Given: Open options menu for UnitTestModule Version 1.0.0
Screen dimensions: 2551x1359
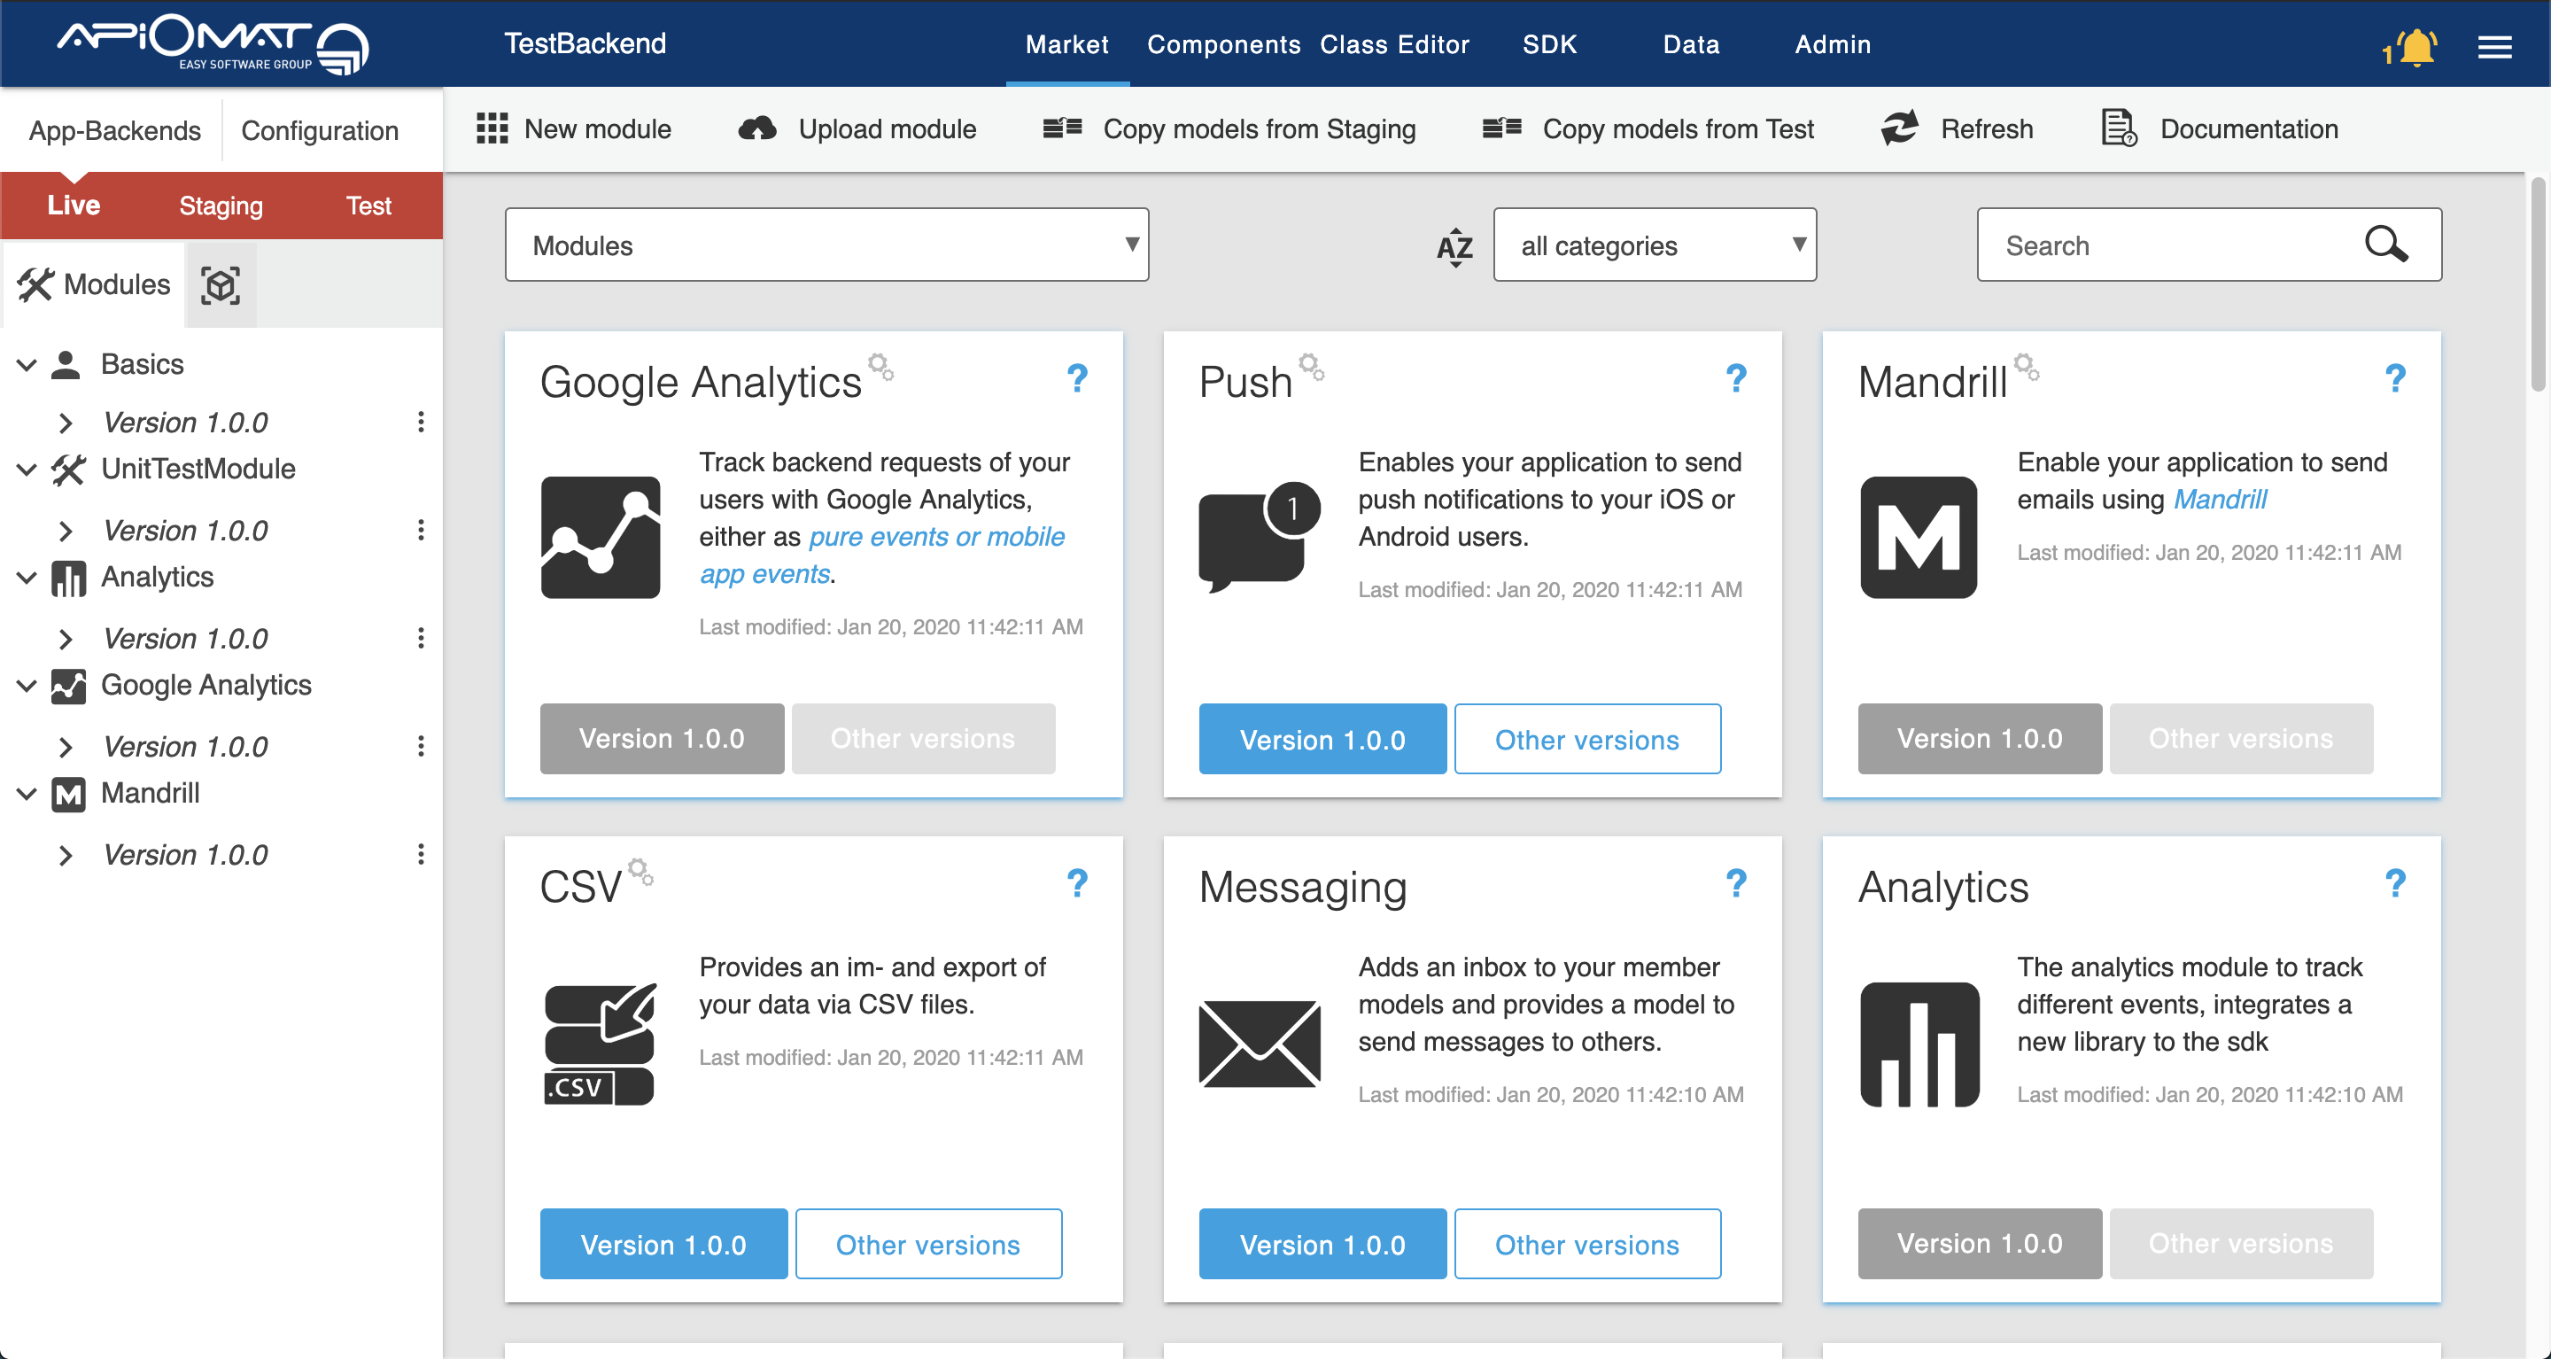Looking at the screenshot, I should click(421, 530).
